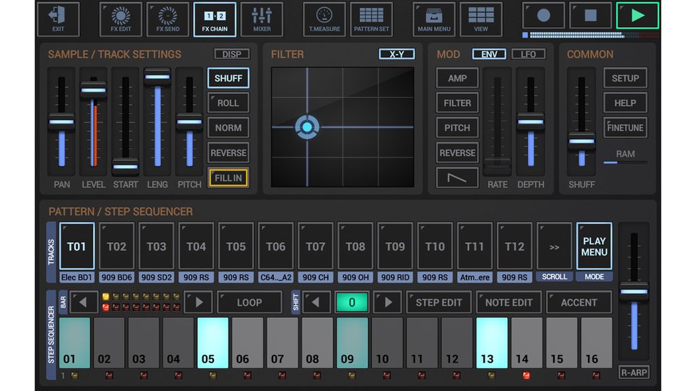Open the Main Menu
This screenshot has height=391, width=696.
click(434, 18)
